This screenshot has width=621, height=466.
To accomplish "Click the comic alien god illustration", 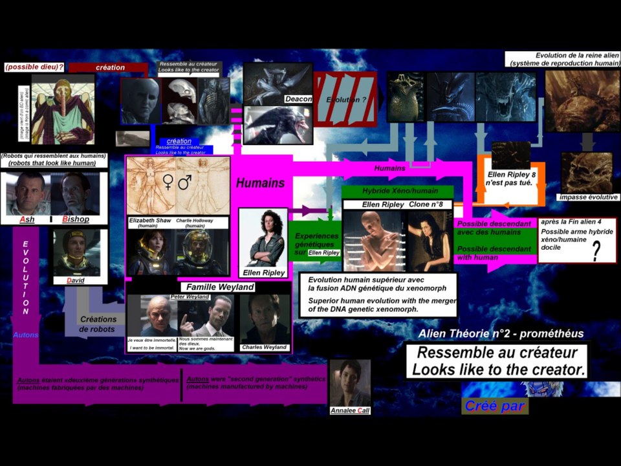I will tap(63, 109).
